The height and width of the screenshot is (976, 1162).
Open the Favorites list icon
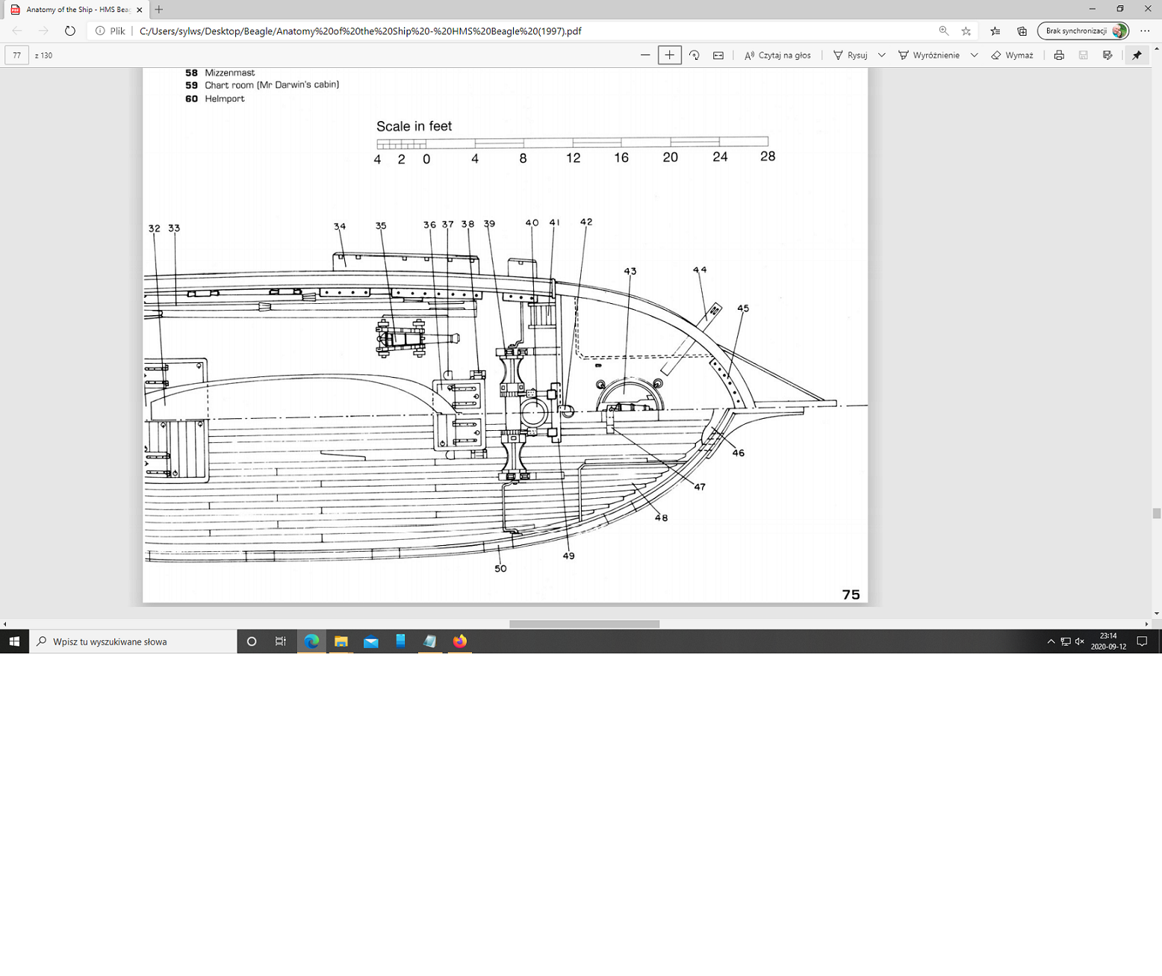click(x=995, y=31)
